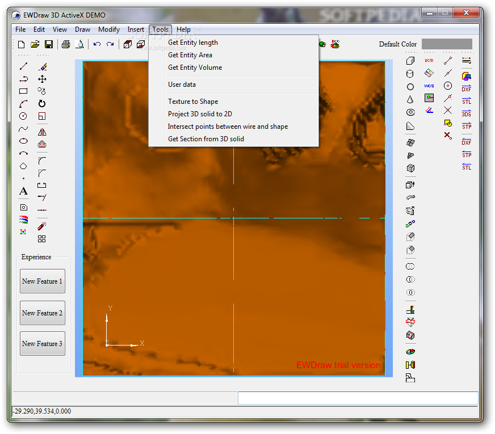495x434 pixels.
Task: Click the Cone solid icon
Action: coord(410,99)
